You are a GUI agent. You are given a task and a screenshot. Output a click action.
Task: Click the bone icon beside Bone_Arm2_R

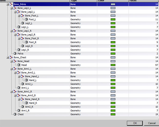click(19, 95)
